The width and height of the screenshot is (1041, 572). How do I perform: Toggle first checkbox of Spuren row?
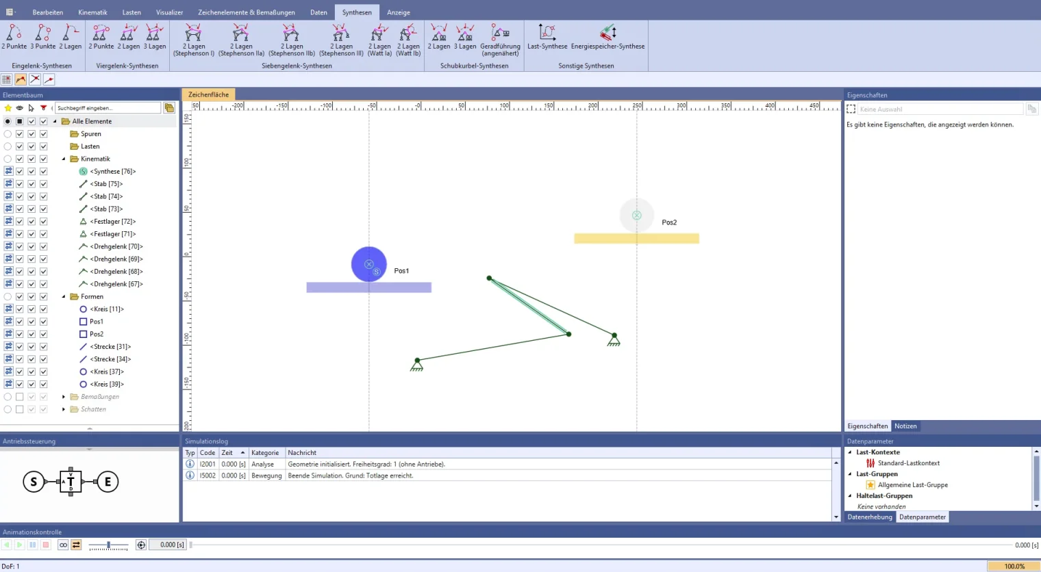[x=20, y=134]
